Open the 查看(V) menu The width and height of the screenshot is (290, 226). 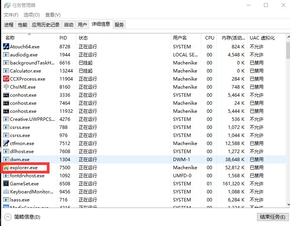pos(53,15)
